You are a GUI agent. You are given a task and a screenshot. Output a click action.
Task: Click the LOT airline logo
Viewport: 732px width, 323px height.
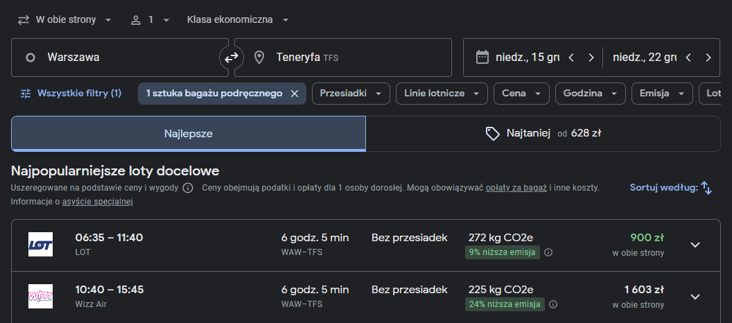point(41,244)
